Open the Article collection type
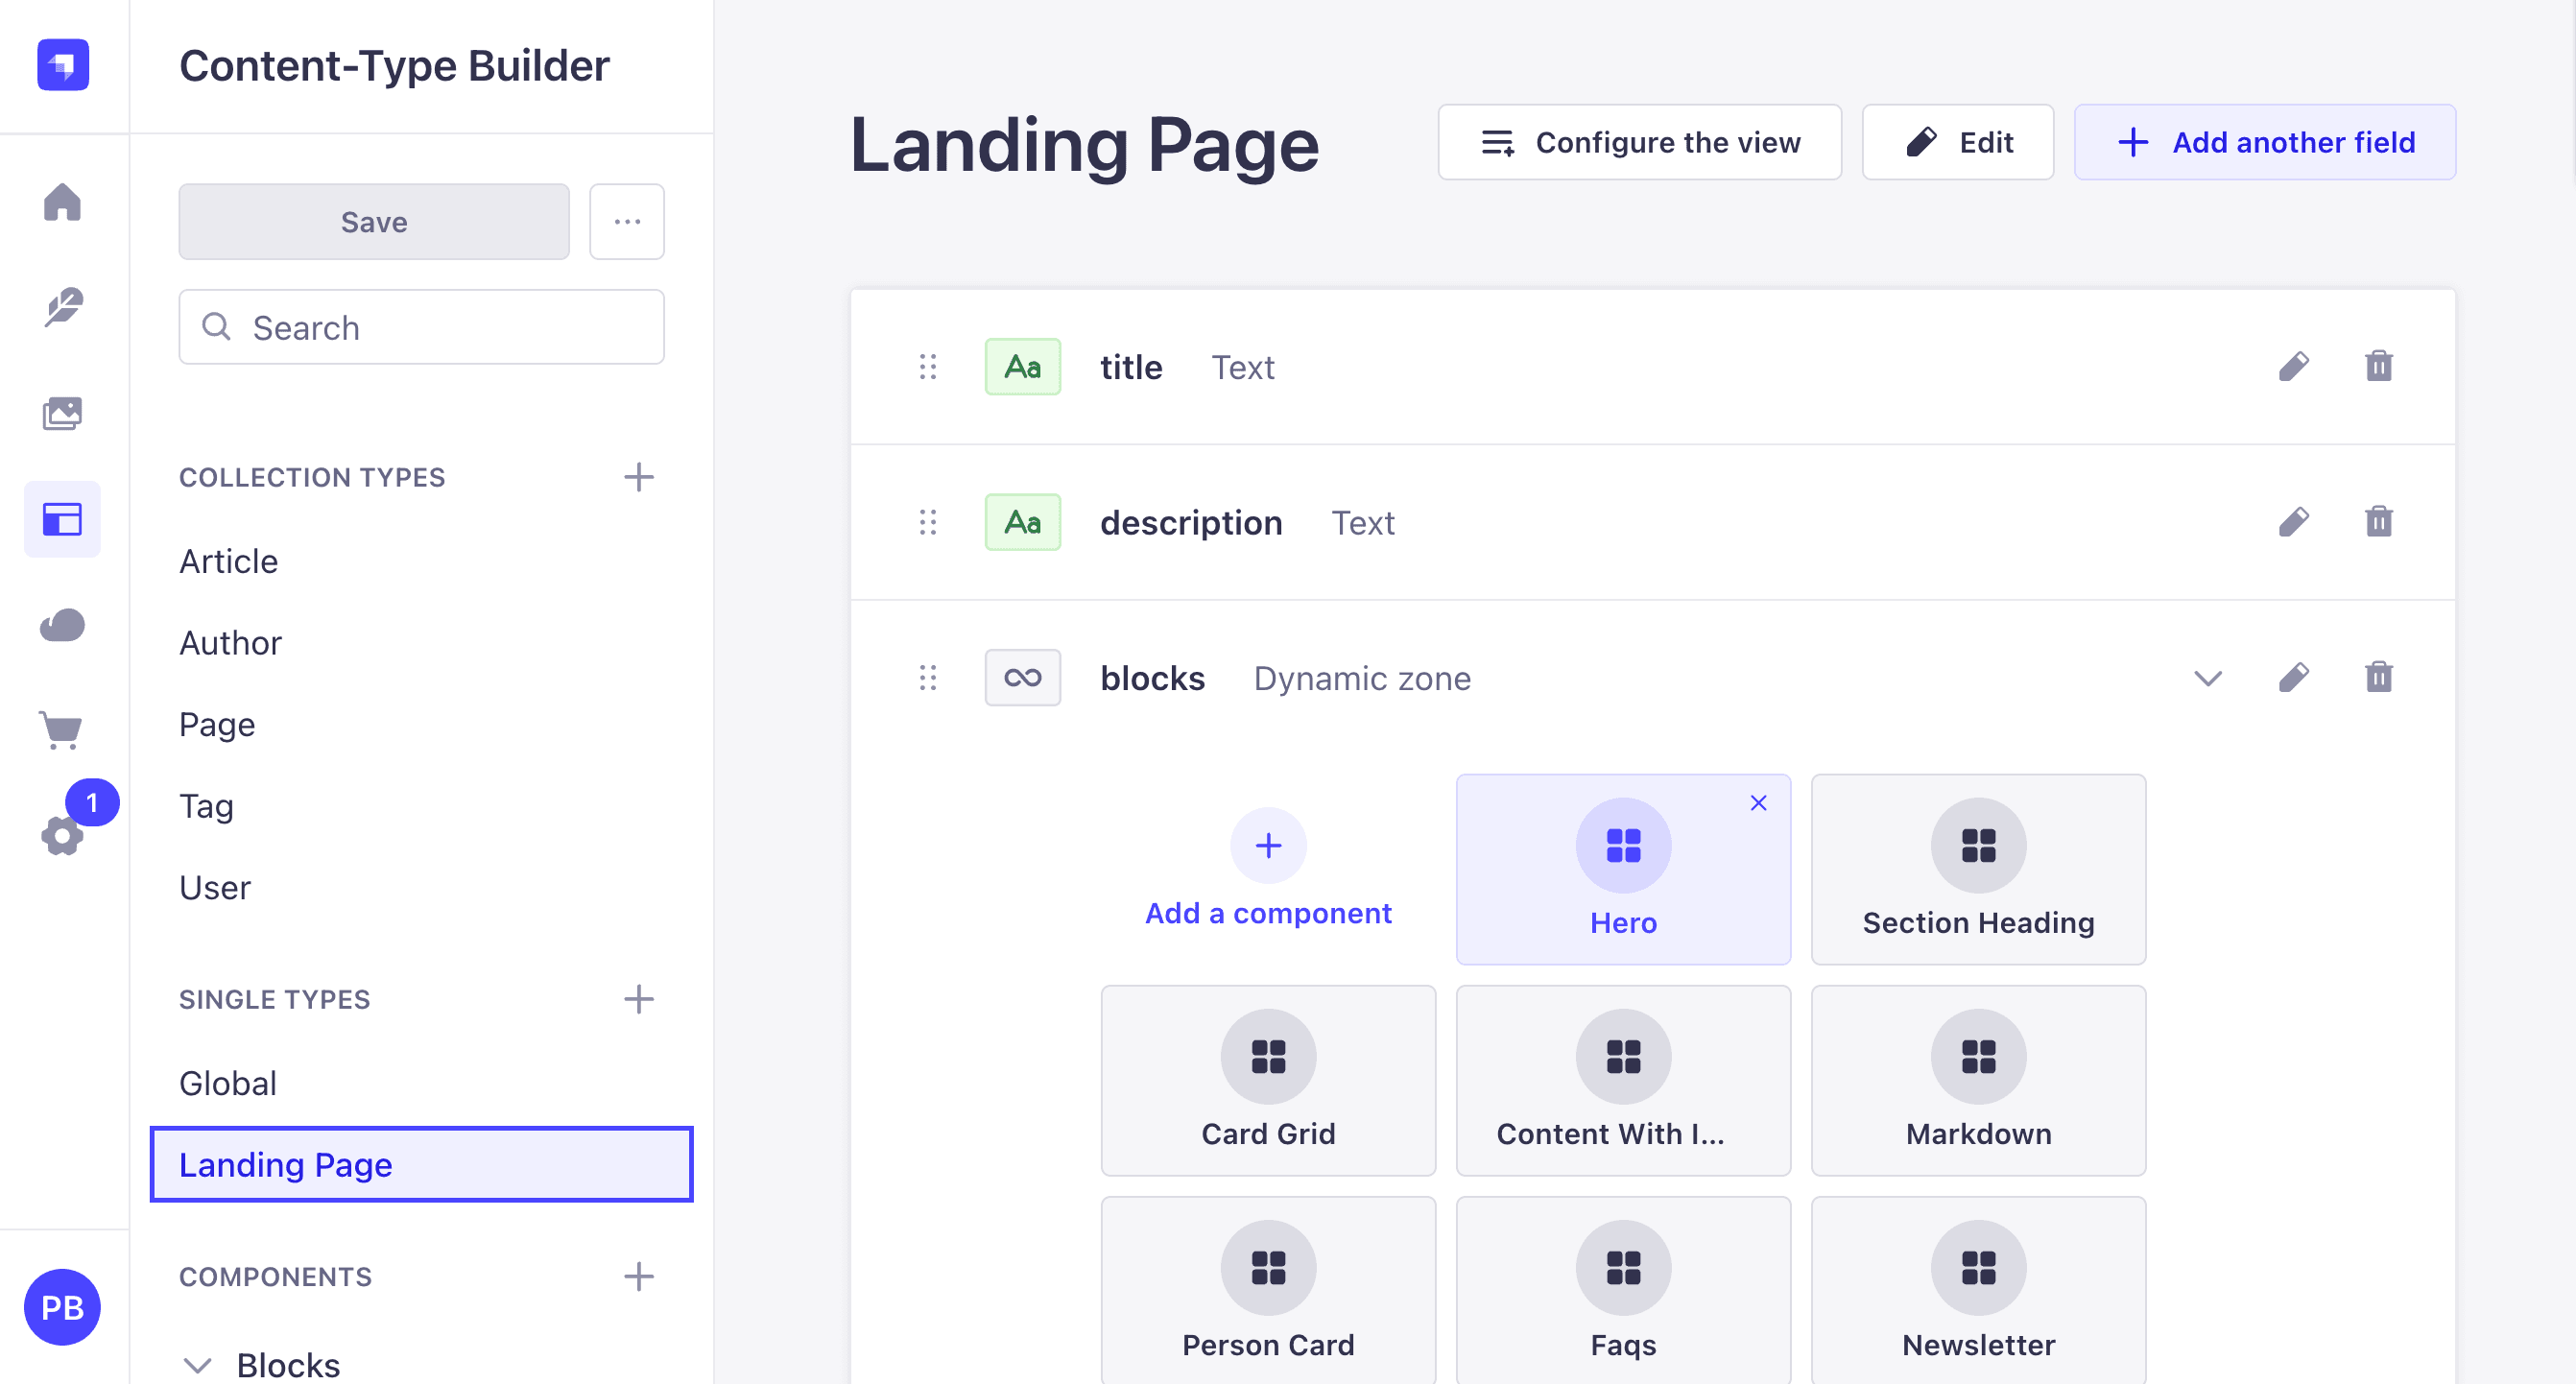 [x=228, y=561]
